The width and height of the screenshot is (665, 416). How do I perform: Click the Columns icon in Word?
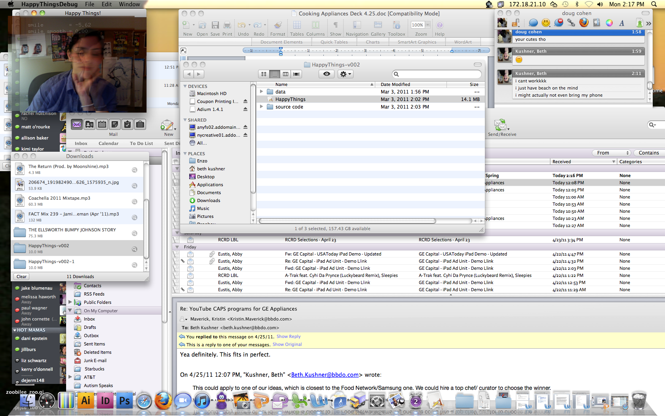tap(315, 25)
